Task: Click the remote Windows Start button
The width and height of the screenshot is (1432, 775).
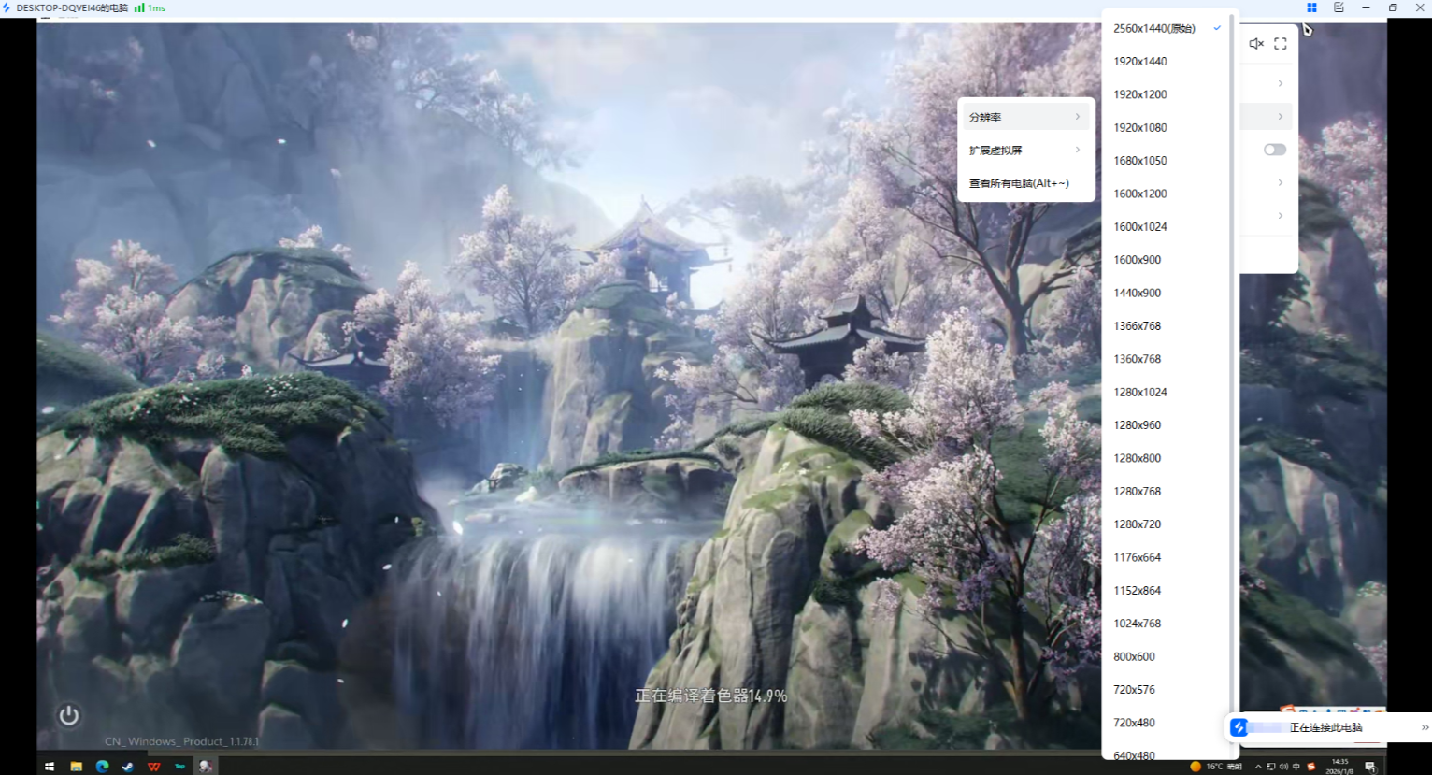Action: tap(50, 767)
